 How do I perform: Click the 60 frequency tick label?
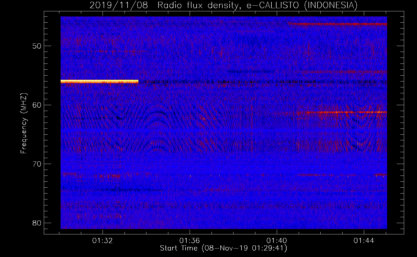tap(37, 105)
